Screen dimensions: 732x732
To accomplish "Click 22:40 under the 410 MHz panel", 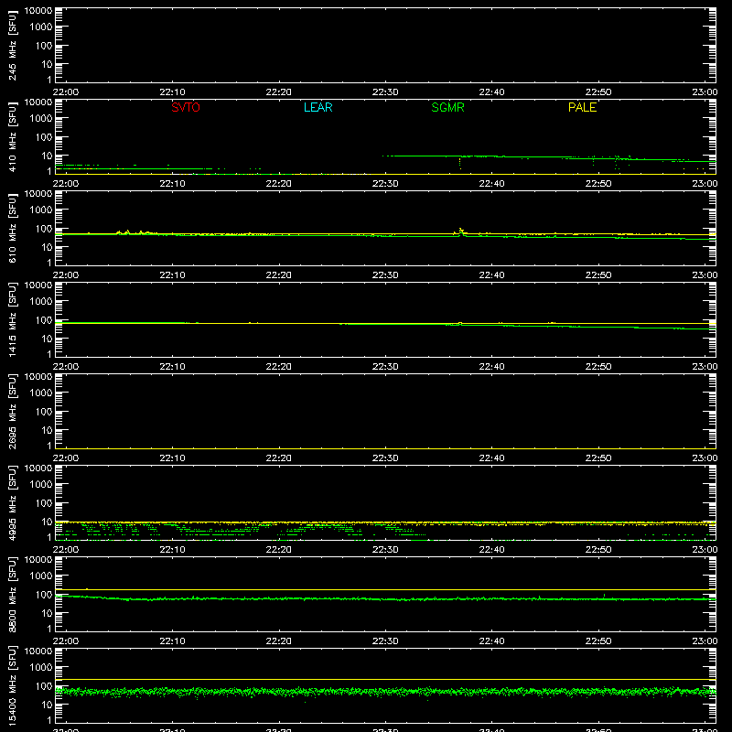I will (x=491, y=184).
